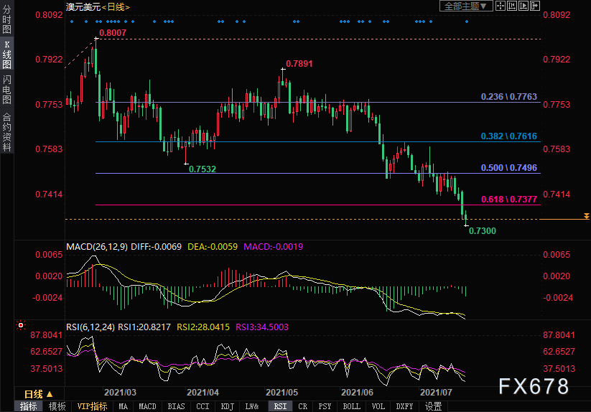This screenshot has width=591, height=412.
Task: Open 合约资料 sidebar tab
Action: point(6,132)
